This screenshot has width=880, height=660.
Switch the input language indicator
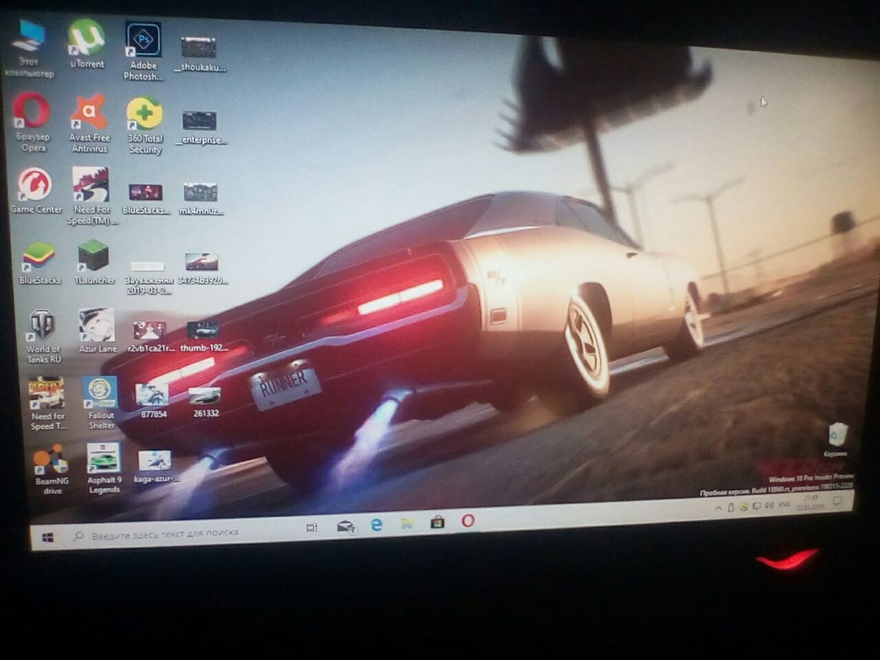(784, 505)
